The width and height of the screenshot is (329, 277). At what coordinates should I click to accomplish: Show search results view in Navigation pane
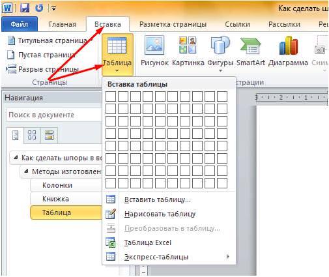(49, 135)
